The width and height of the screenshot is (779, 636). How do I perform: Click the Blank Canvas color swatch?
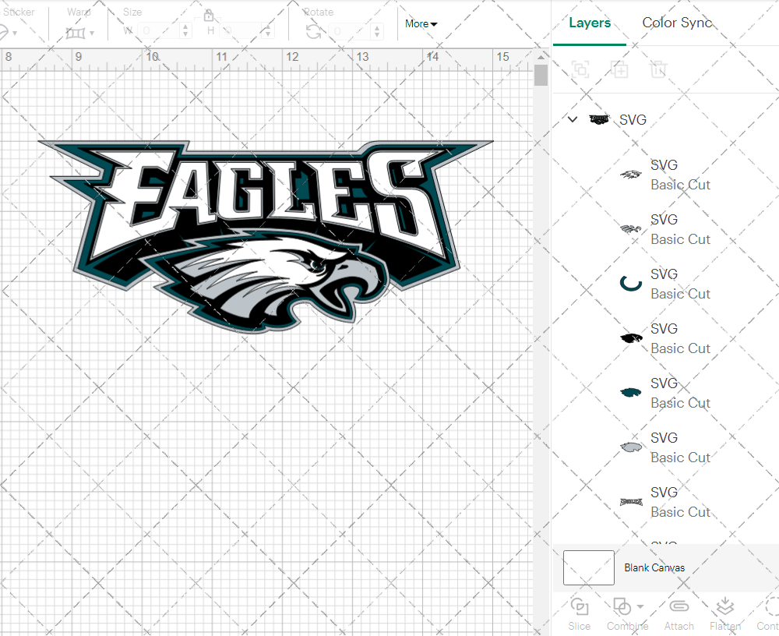tap(588, 567)
